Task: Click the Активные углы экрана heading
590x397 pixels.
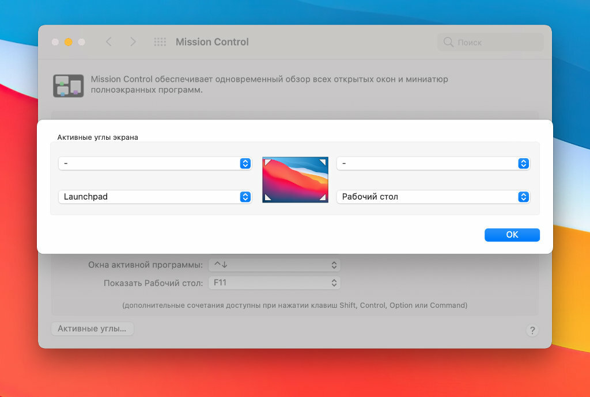Action: (98, 138)
